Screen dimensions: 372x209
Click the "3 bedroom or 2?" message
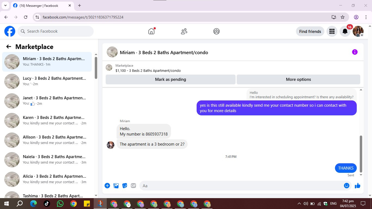click(x=152, y=144)
